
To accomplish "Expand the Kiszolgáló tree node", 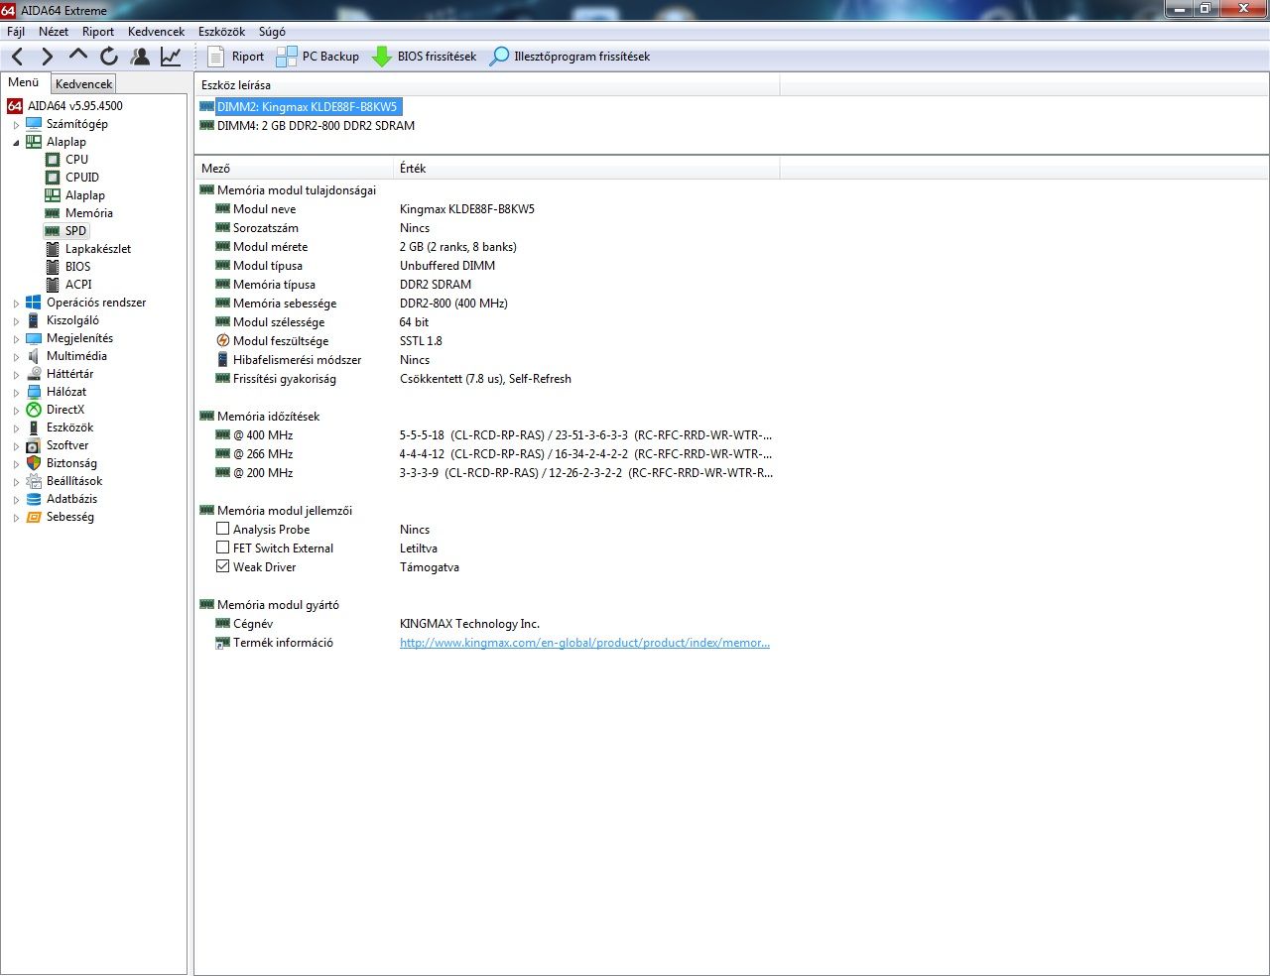I will [16, 320].
